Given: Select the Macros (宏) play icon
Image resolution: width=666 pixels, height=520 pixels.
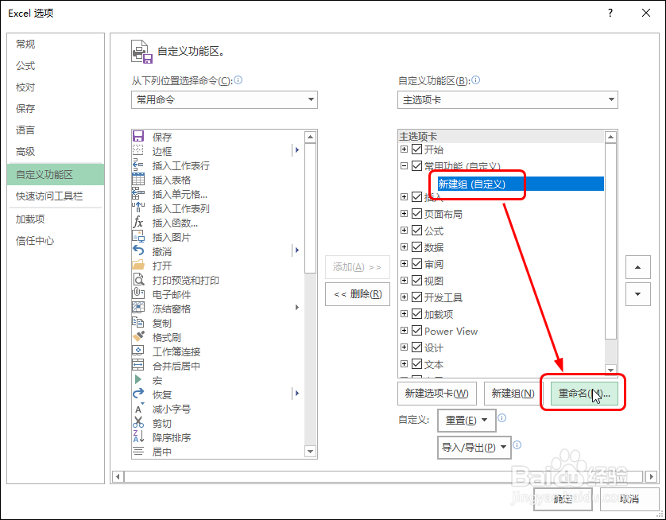Looking at the screenshot, I should (138, 379).
